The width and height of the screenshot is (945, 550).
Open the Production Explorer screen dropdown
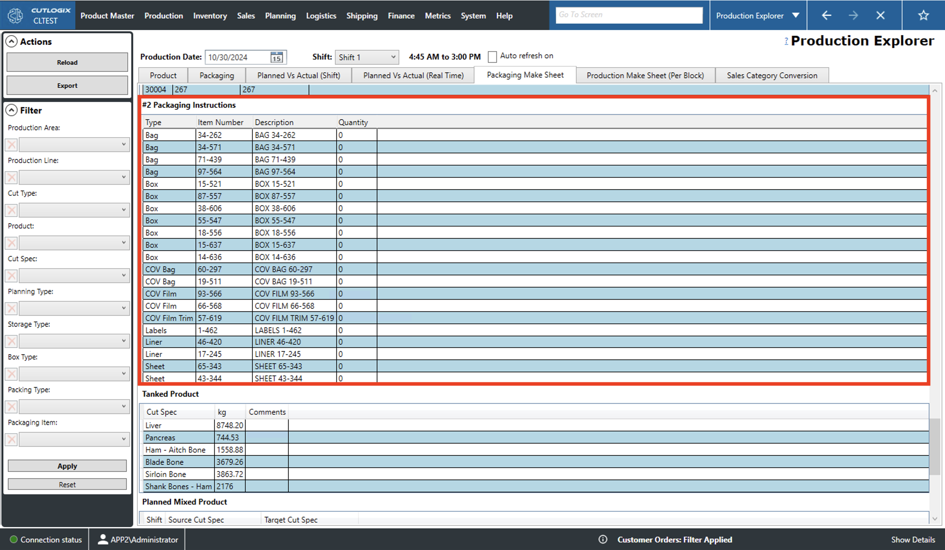796,15
